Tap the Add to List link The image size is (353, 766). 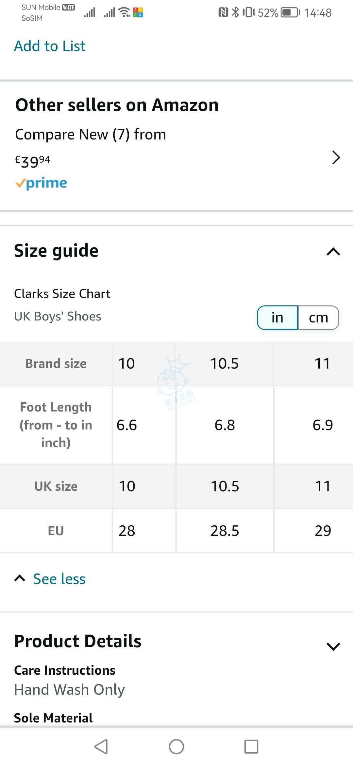[50, 46]
